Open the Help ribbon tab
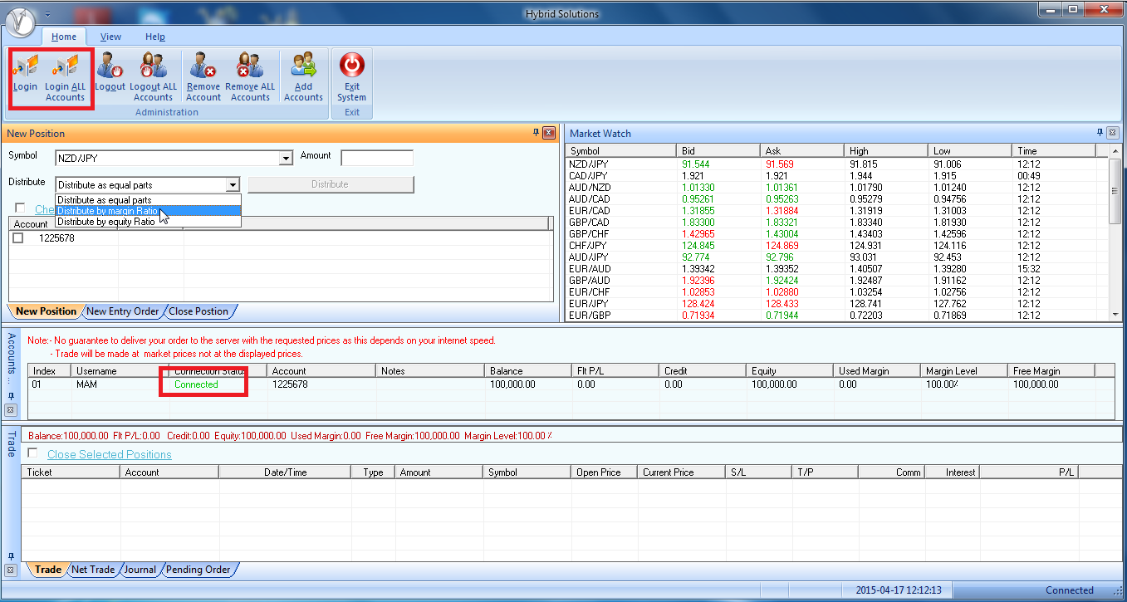 point(155,37)
